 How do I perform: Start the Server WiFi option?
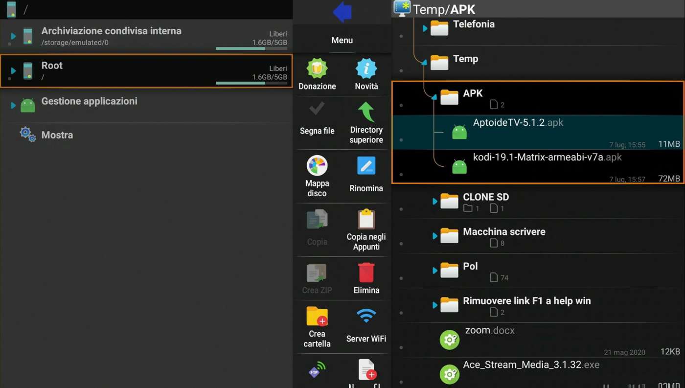coord(366,317)
